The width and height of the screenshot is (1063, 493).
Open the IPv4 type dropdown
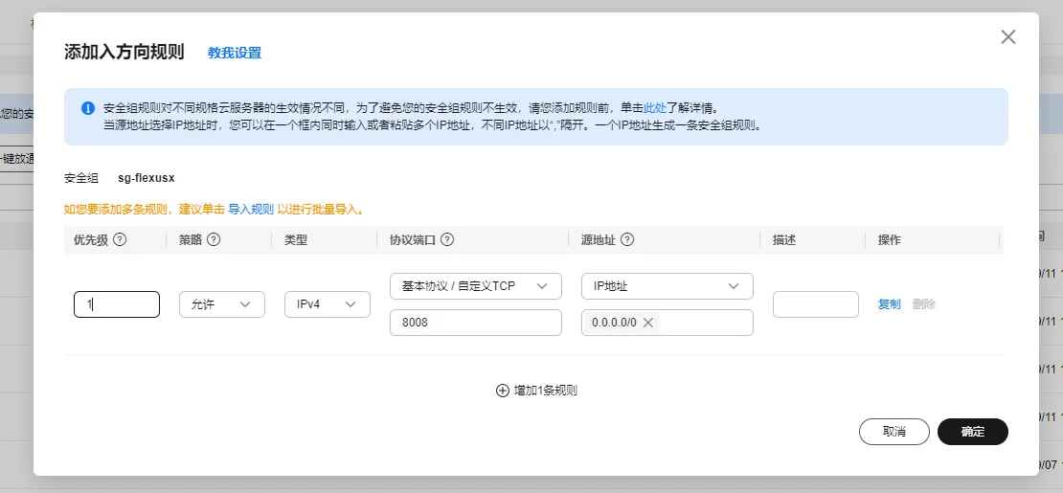click(327, 304)
